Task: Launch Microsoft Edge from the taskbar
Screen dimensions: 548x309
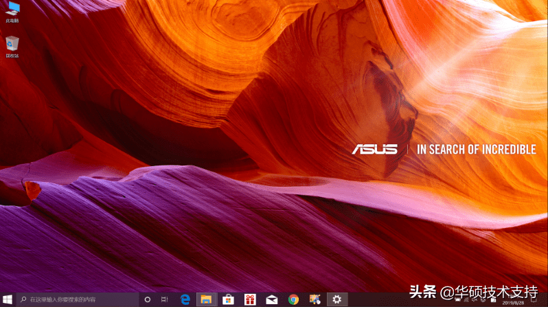Action: pos(185,299)
